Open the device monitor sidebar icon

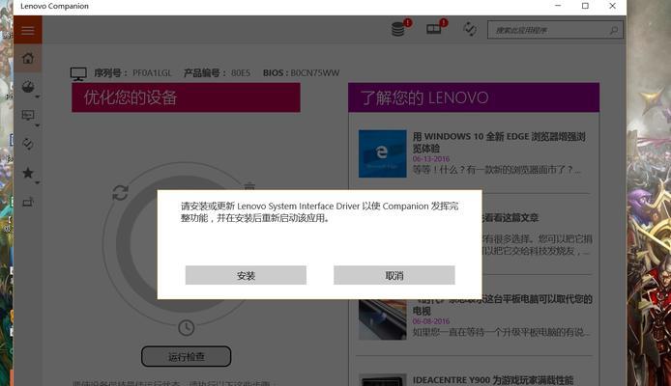pyautogui.click(x=28, y=115)
